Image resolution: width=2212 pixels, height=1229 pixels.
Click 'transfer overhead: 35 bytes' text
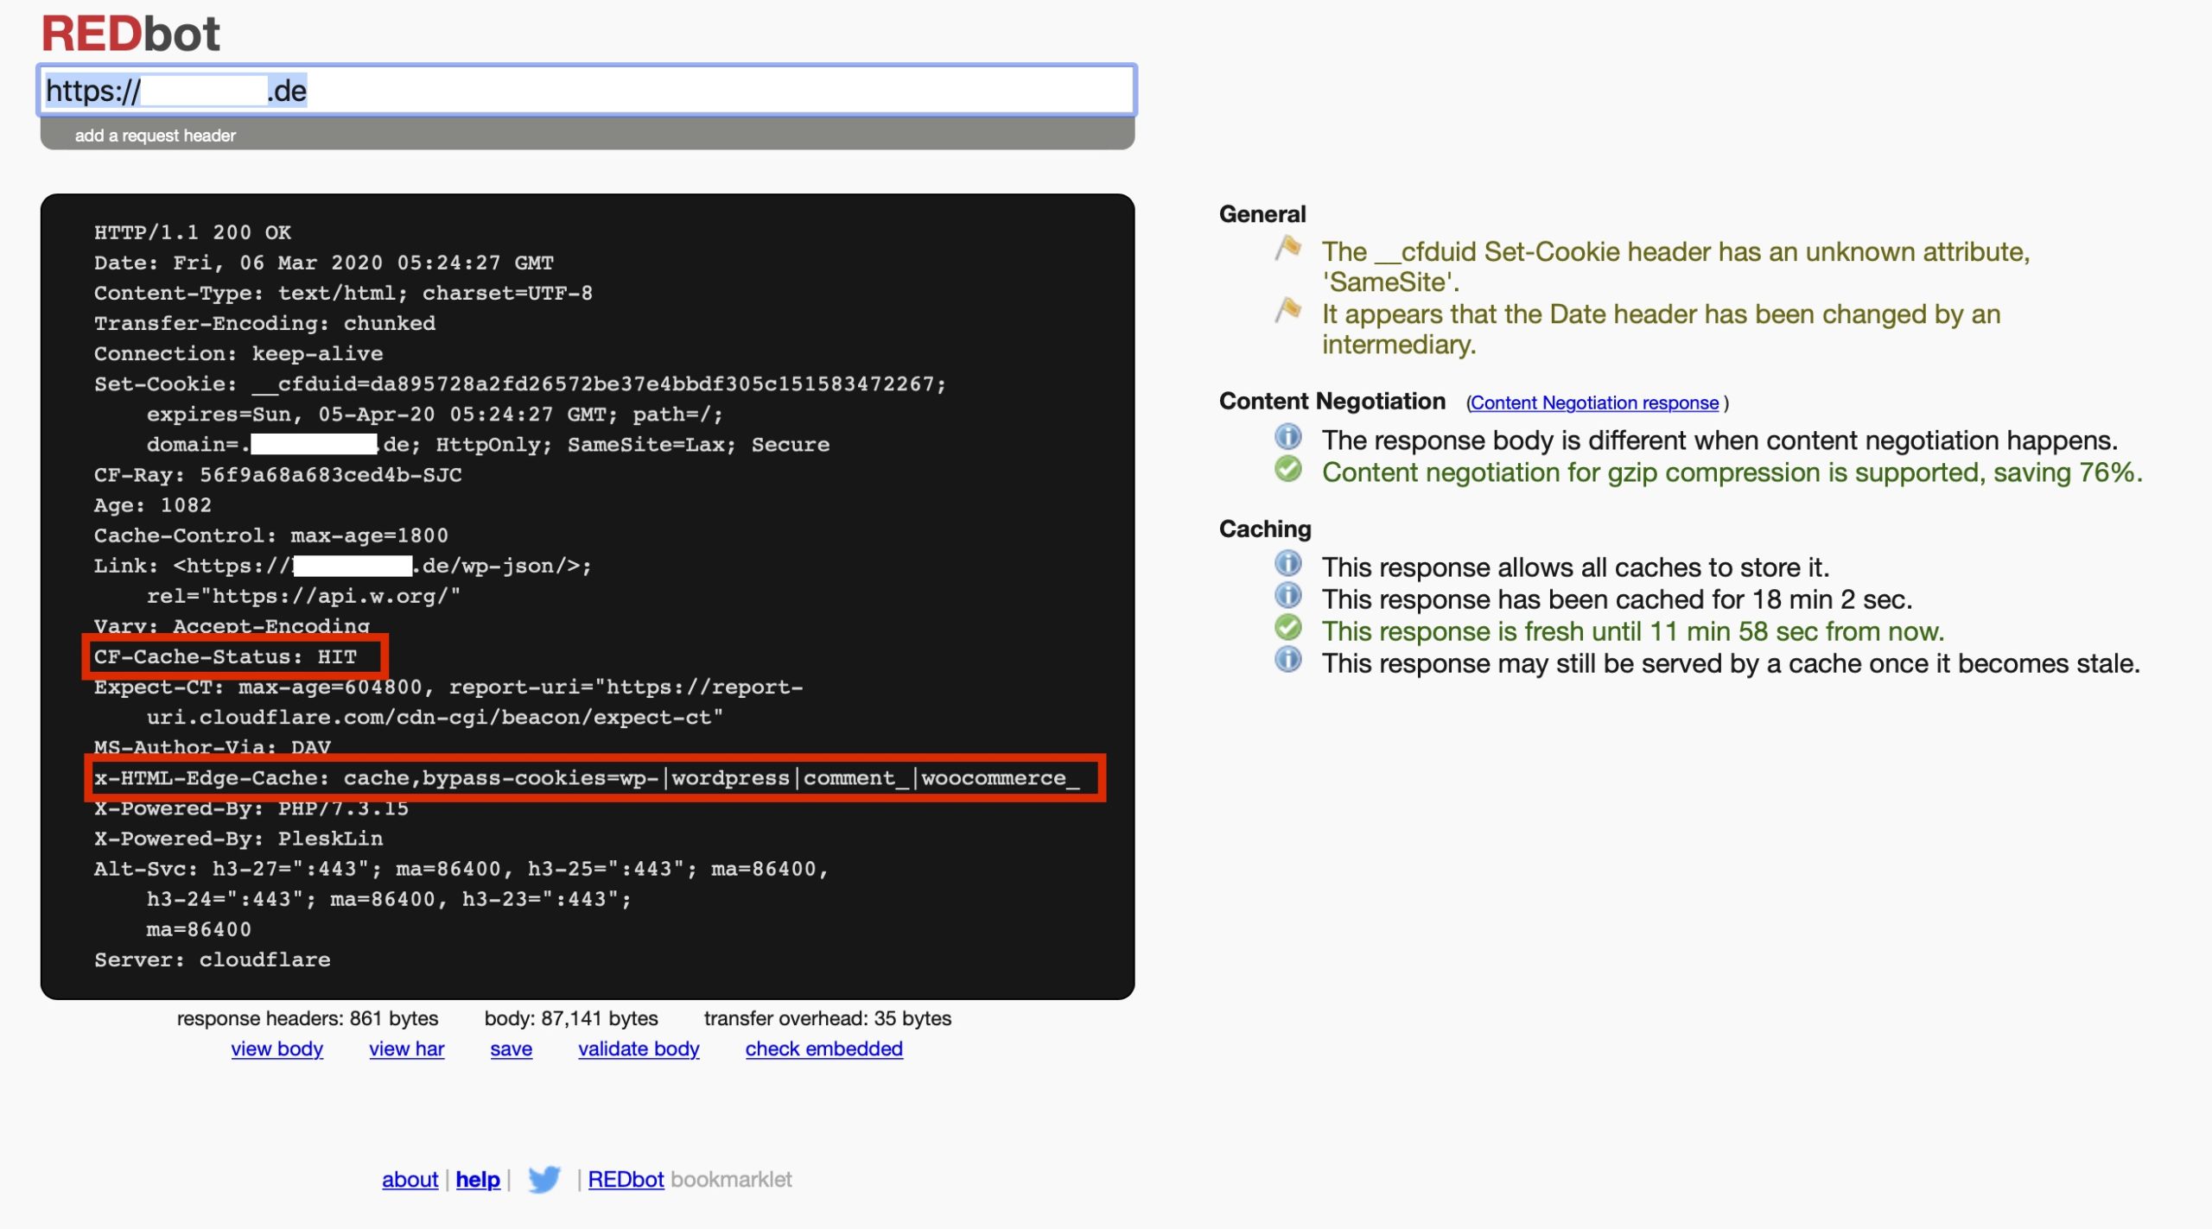(828, 1018)
